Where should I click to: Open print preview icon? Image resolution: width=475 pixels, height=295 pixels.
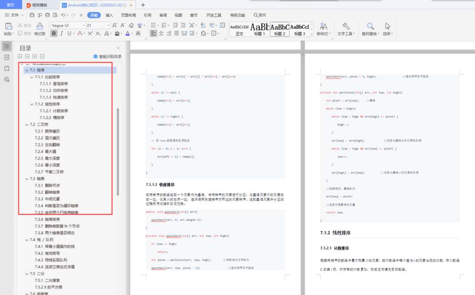click(55, 15)
